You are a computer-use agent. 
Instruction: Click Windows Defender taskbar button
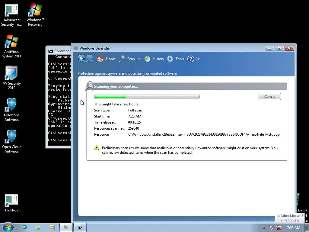[66, 228]
